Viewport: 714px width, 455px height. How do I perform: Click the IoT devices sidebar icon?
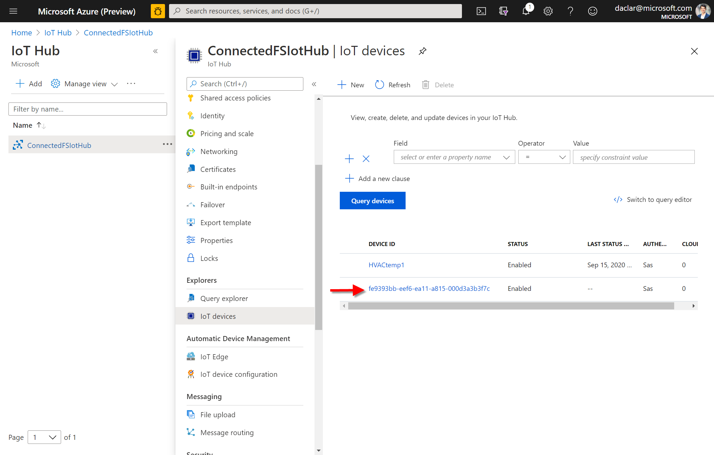point(192,316)
